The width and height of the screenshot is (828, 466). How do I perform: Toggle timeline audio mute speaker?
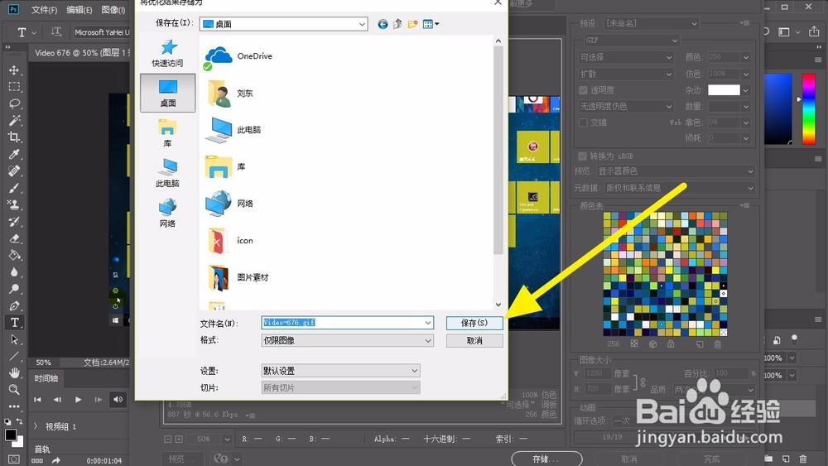tap(118, 400)
